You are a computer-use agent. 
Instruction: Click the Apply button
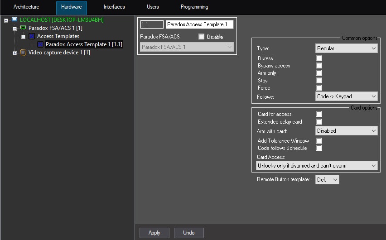click(154, 233)
